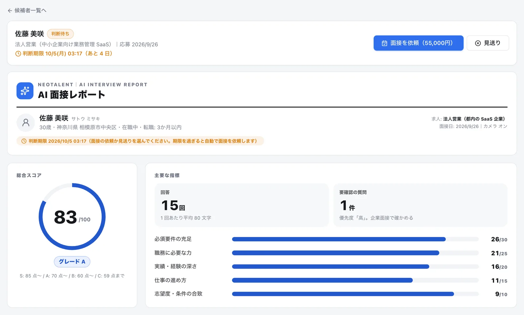Image resolution: width=524 pixels, height=315 pixels.
Task: Click the candidate avatar icon
Action: (26, 122)
